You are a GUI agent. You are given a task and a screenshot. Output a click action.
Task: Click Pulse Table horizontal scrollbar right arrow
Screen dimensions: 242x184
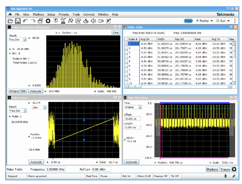point(230,86)
